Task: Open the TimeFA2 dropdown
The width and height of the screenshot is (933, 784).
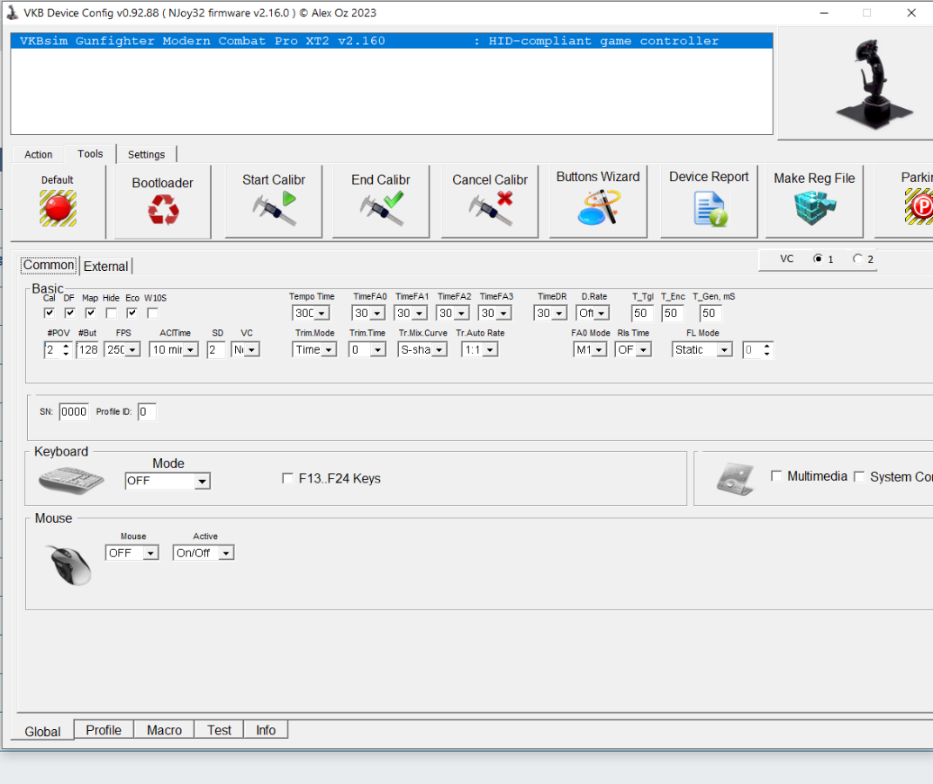Action: click(462, 314)
